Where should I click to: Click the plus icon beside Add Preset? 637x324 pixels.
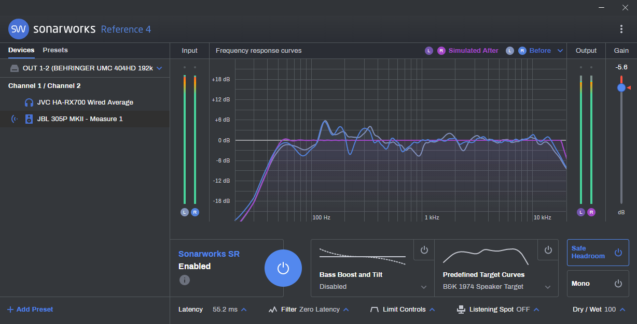click(10, 310)
